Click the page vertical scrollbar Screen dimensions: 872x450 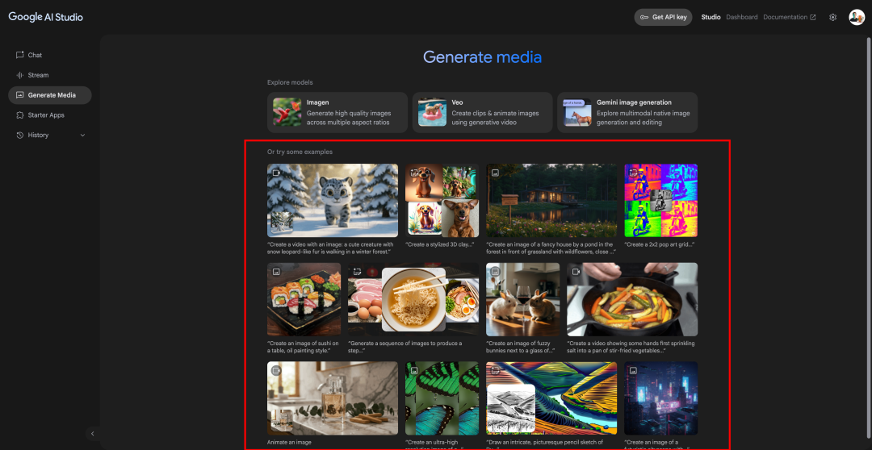click(869, 223)
